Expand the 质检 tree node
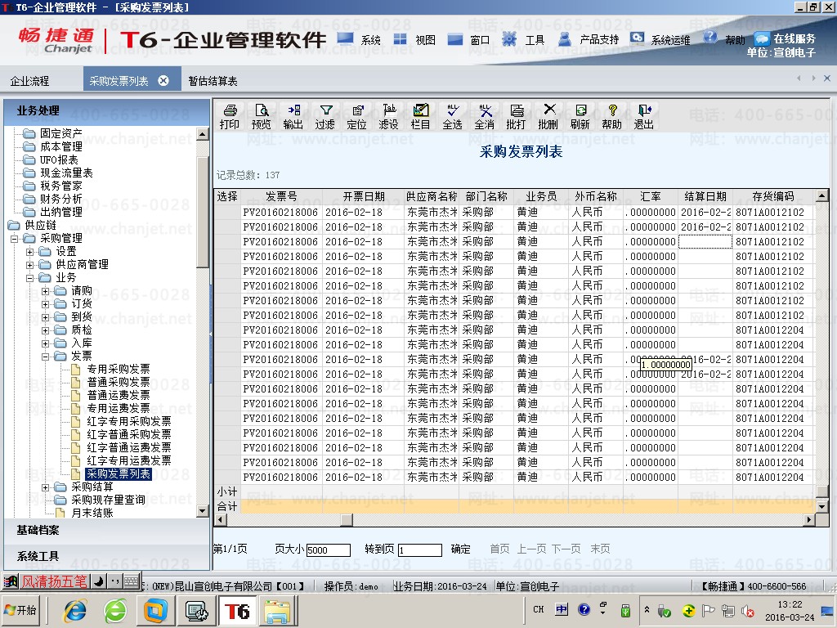The height and width of the screenshot is (628, 837). 46,330
